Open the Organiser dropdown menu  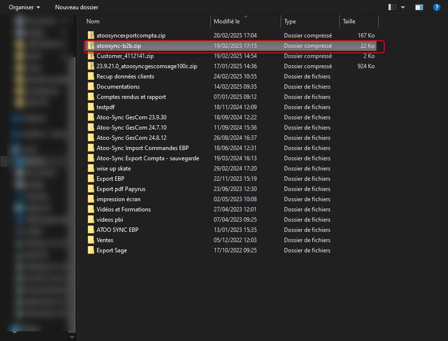point(24,7)
